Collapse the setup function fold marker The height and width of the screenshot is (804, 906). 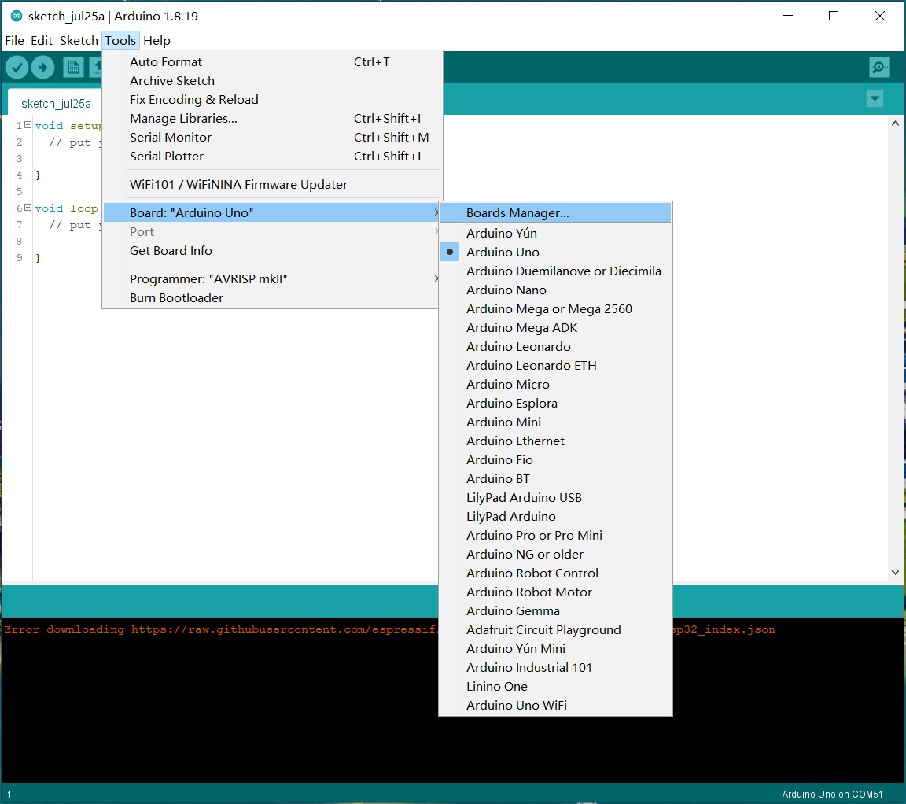click(28, 125)
